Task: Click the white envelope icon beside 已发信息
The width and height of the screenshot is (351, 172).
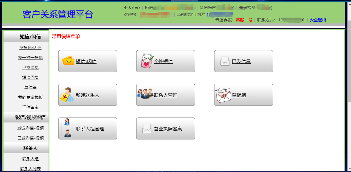Action: point(225,61)
